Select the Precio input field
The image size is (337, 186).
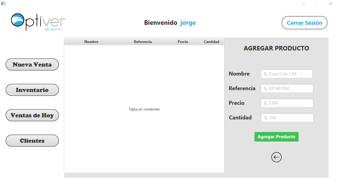pos(287,103)
